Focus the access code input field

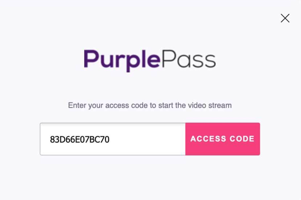tap(113, 139)
